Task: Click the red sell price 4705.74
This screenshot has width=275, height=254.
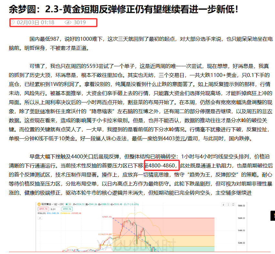Action: click(43, 209)
